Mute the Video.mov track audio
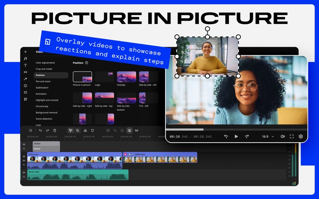The image size is (319, 199). tap(24, 161)
